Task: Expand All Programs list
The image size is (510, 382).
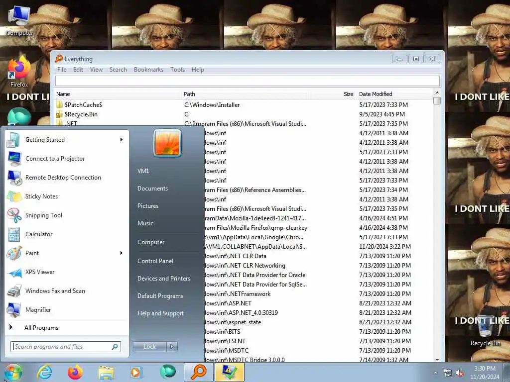Action: pyautogui.click(x=41, y=328)
